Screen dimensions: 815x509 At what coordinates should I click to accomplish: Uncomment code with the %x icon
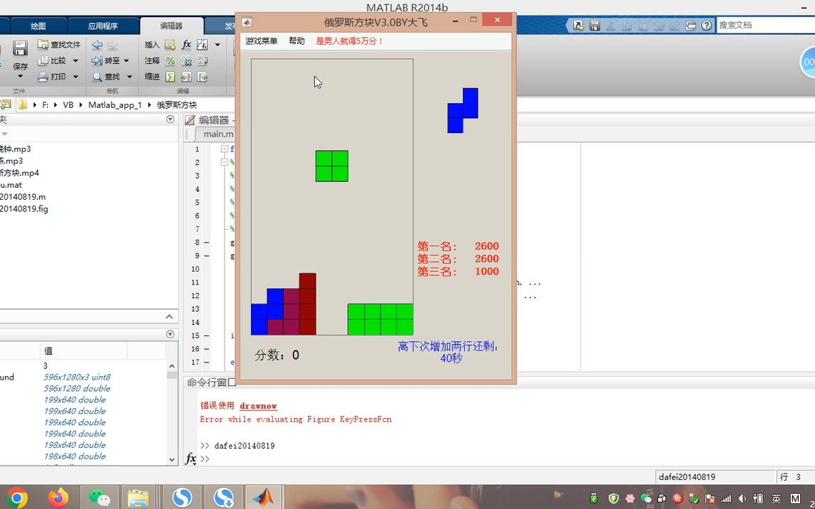(185, 60)
